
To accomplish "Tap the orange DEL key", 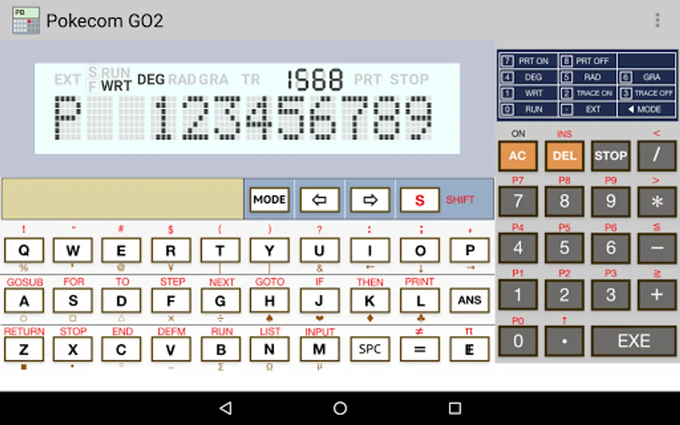I will pos(564,156).
